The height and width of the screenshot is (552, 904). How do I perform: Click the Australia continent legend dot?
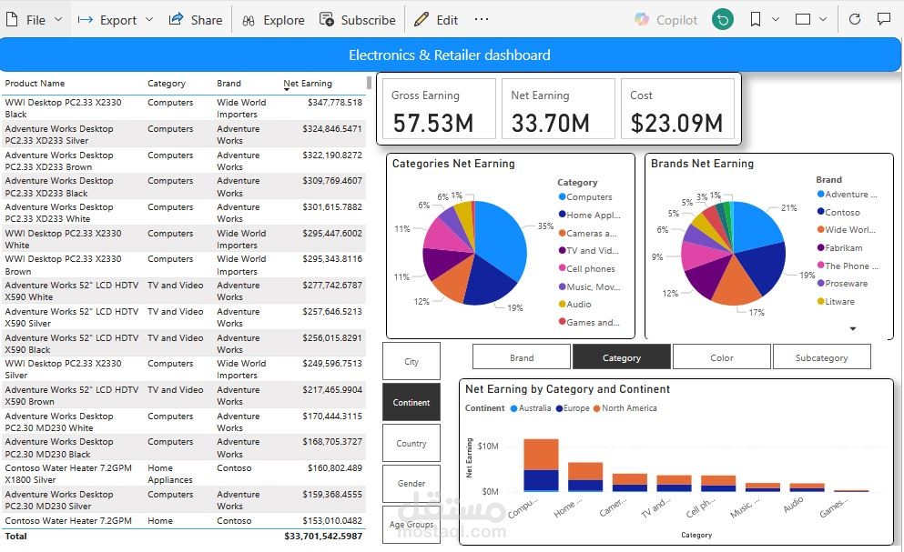tap(513, 408)
